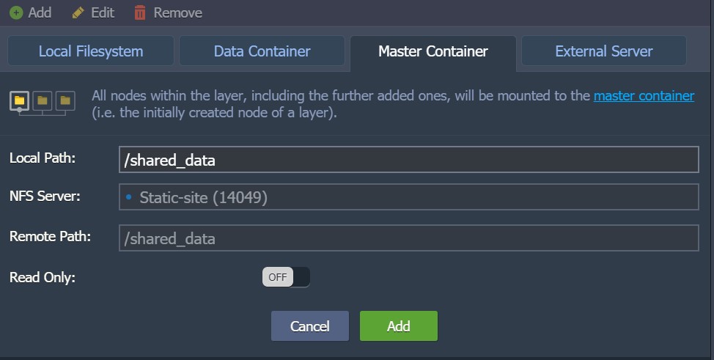Screen dimensions: 714x360
Task: Toggle the Read Only switch
Action: pos(286,277)
